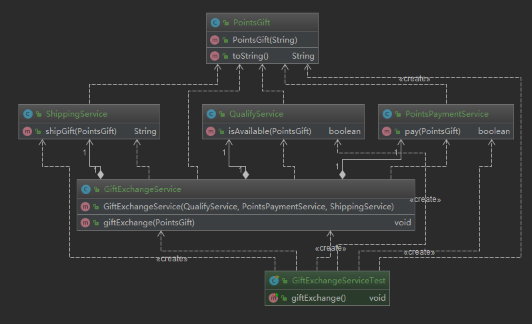This screenshot has width=532, height=324.
Task: Select the giftExchange() method in GiftExchangeServiceTest
Action: (x=318, y=298)
